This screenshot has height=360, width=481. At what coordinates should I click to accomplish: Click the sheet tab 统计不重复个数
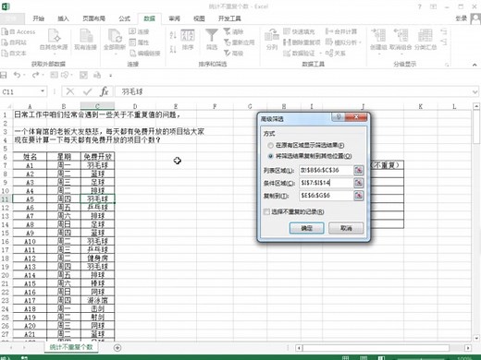71,347
